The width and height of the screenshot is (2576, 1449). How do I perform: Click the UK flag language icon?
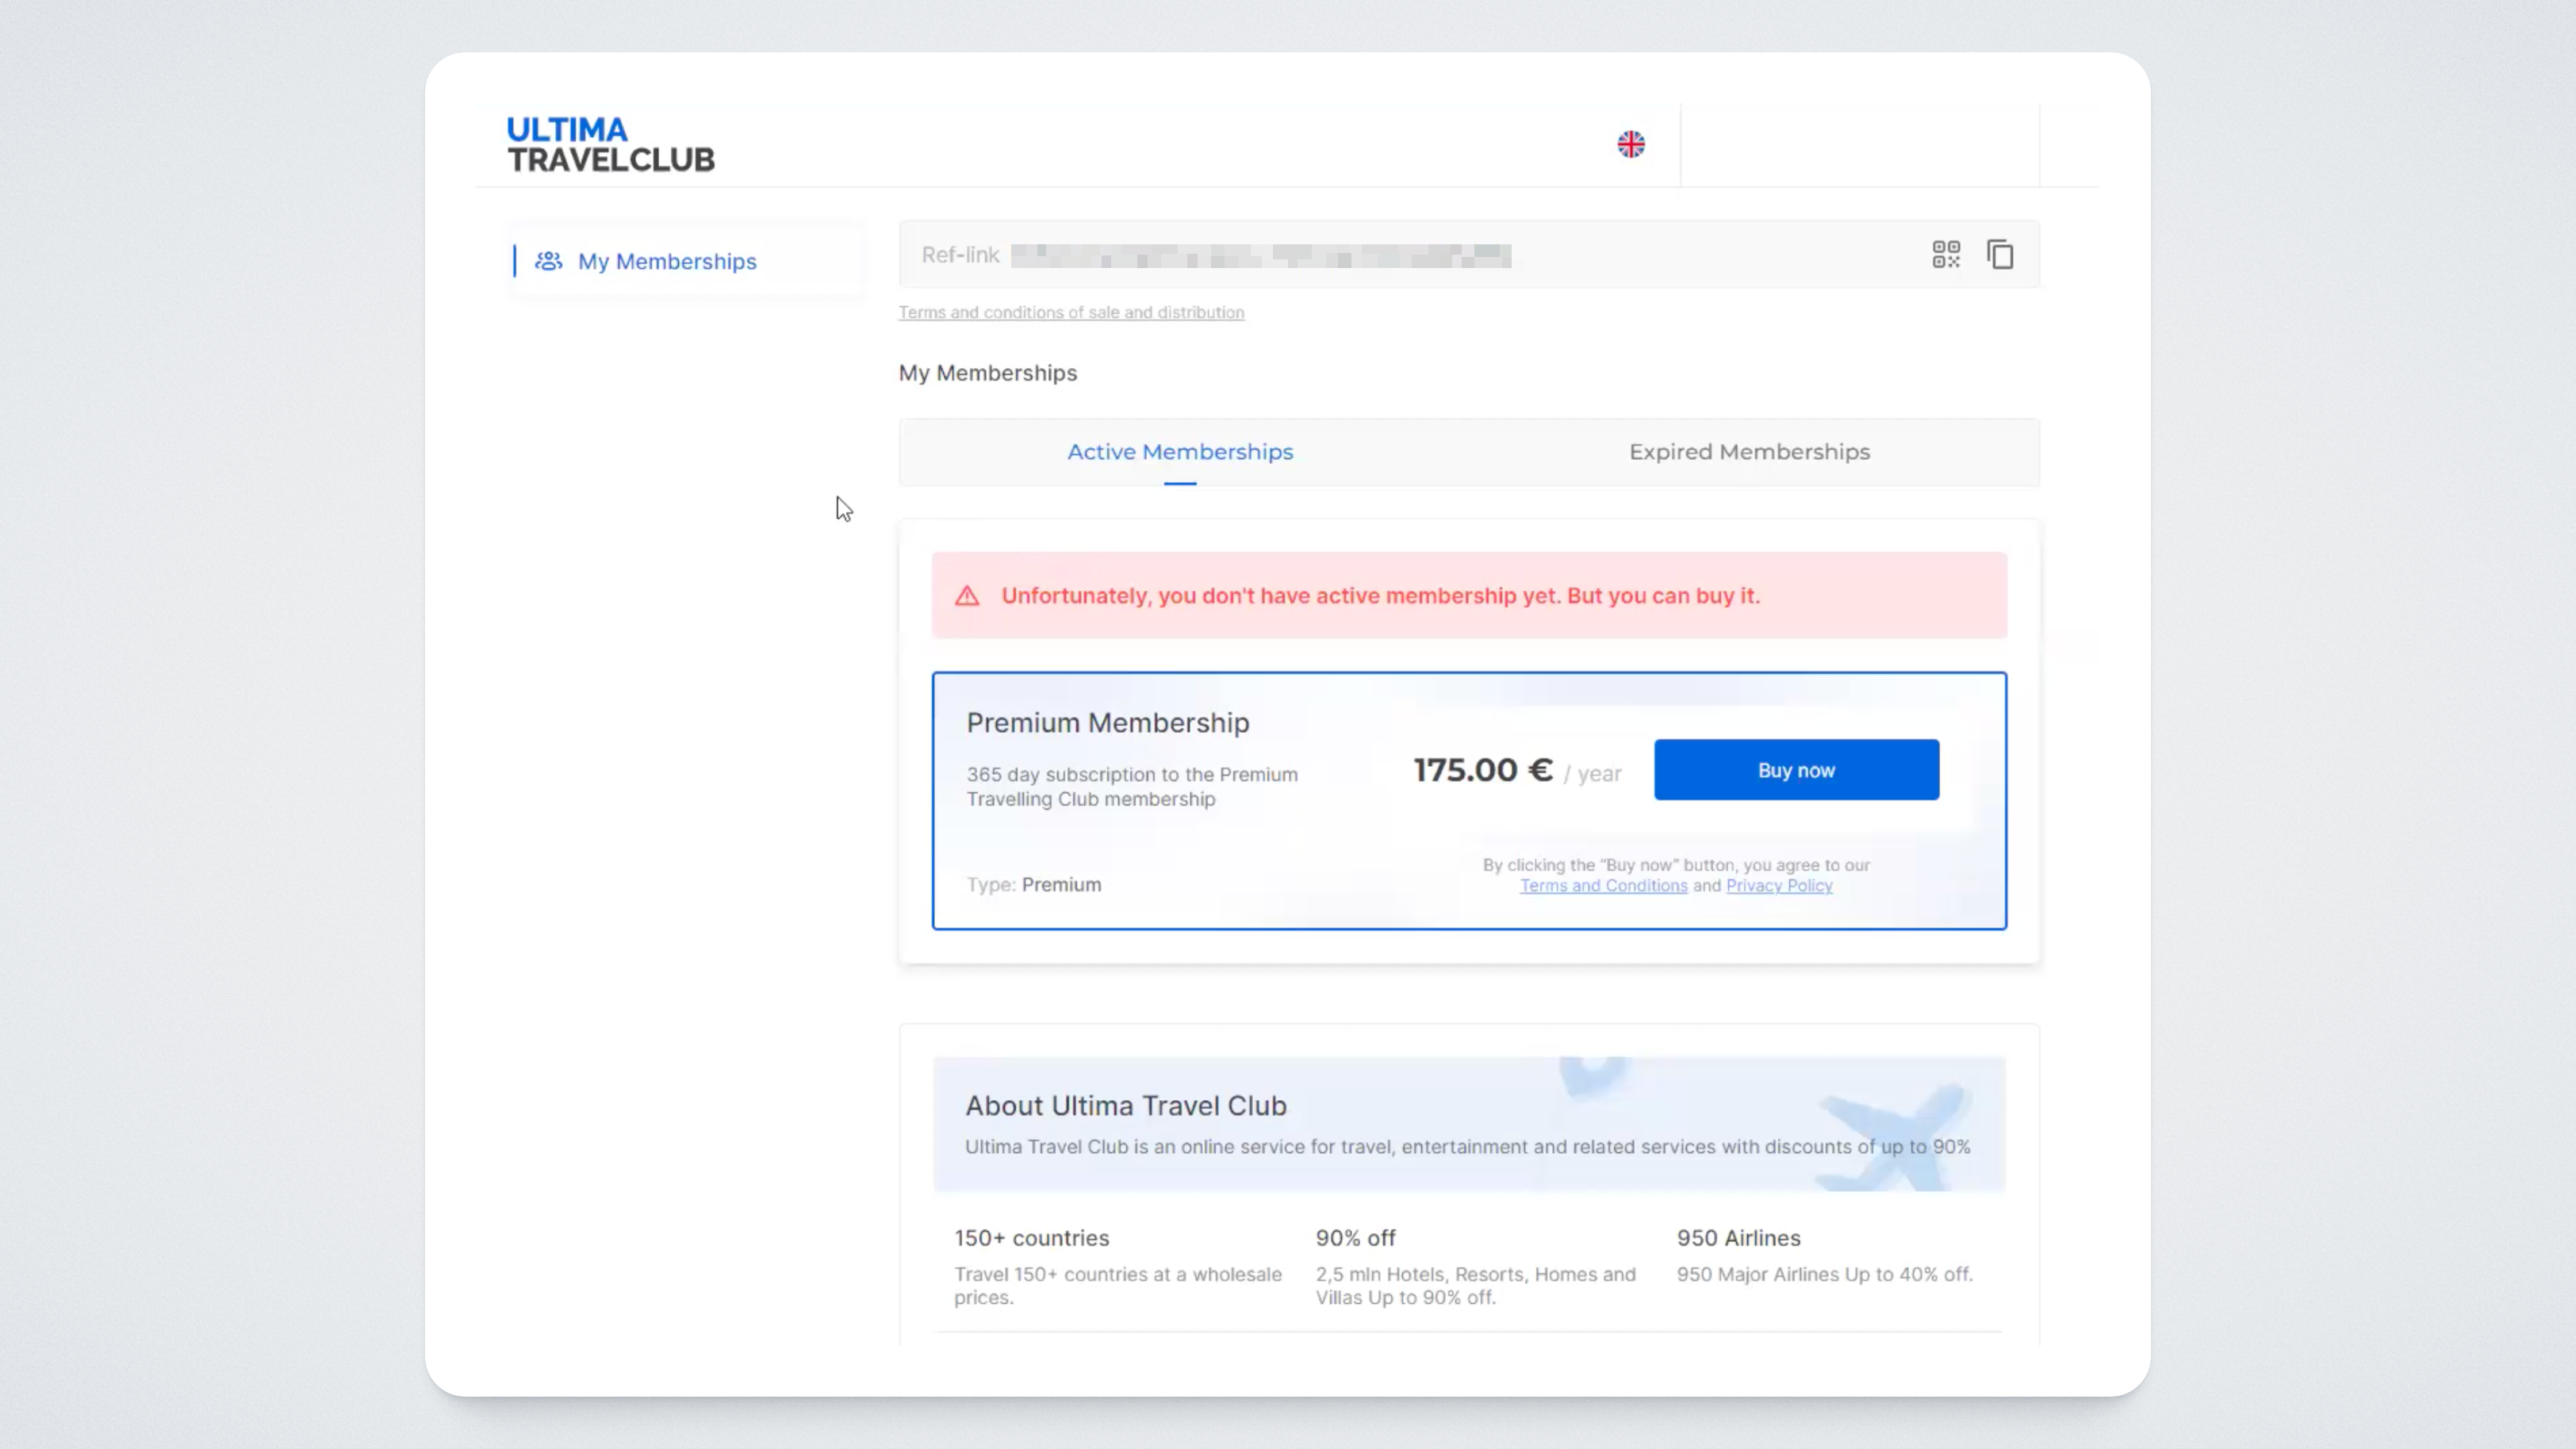[x=1631, y=144]
